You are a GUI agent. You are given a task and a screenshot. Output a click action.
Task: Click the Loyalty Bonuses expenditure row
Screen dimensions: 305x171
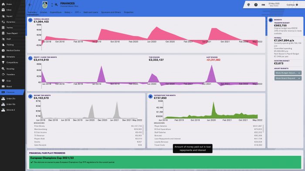click(x=208, y=142)
